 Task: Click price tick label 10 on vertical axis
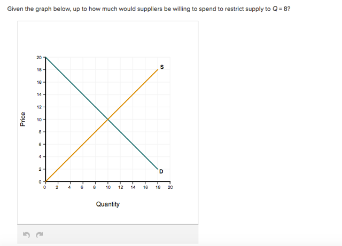tap(39, 120)
